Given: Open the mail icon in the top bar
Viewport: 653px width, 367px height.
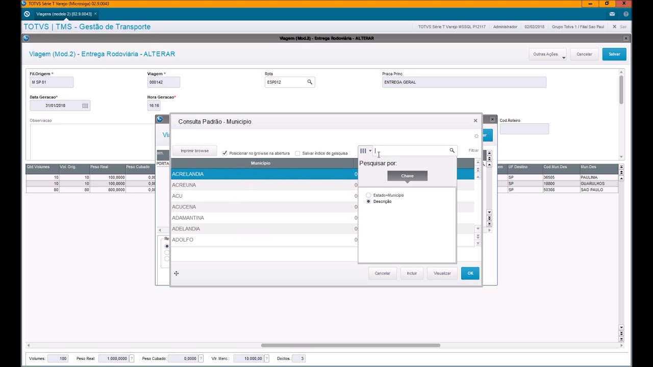Looking at the screenshot, I should point(612,14).
